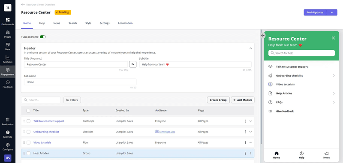Click the US user avatar

(x=8, y=158)
